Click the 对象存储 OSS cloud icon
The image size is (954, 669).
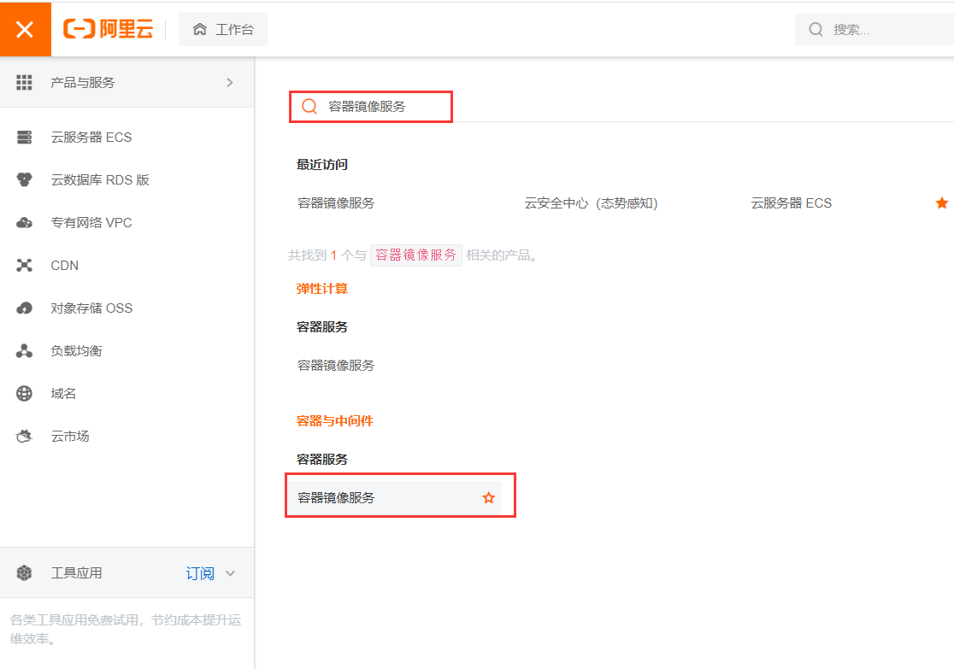(x=24, y=308)
